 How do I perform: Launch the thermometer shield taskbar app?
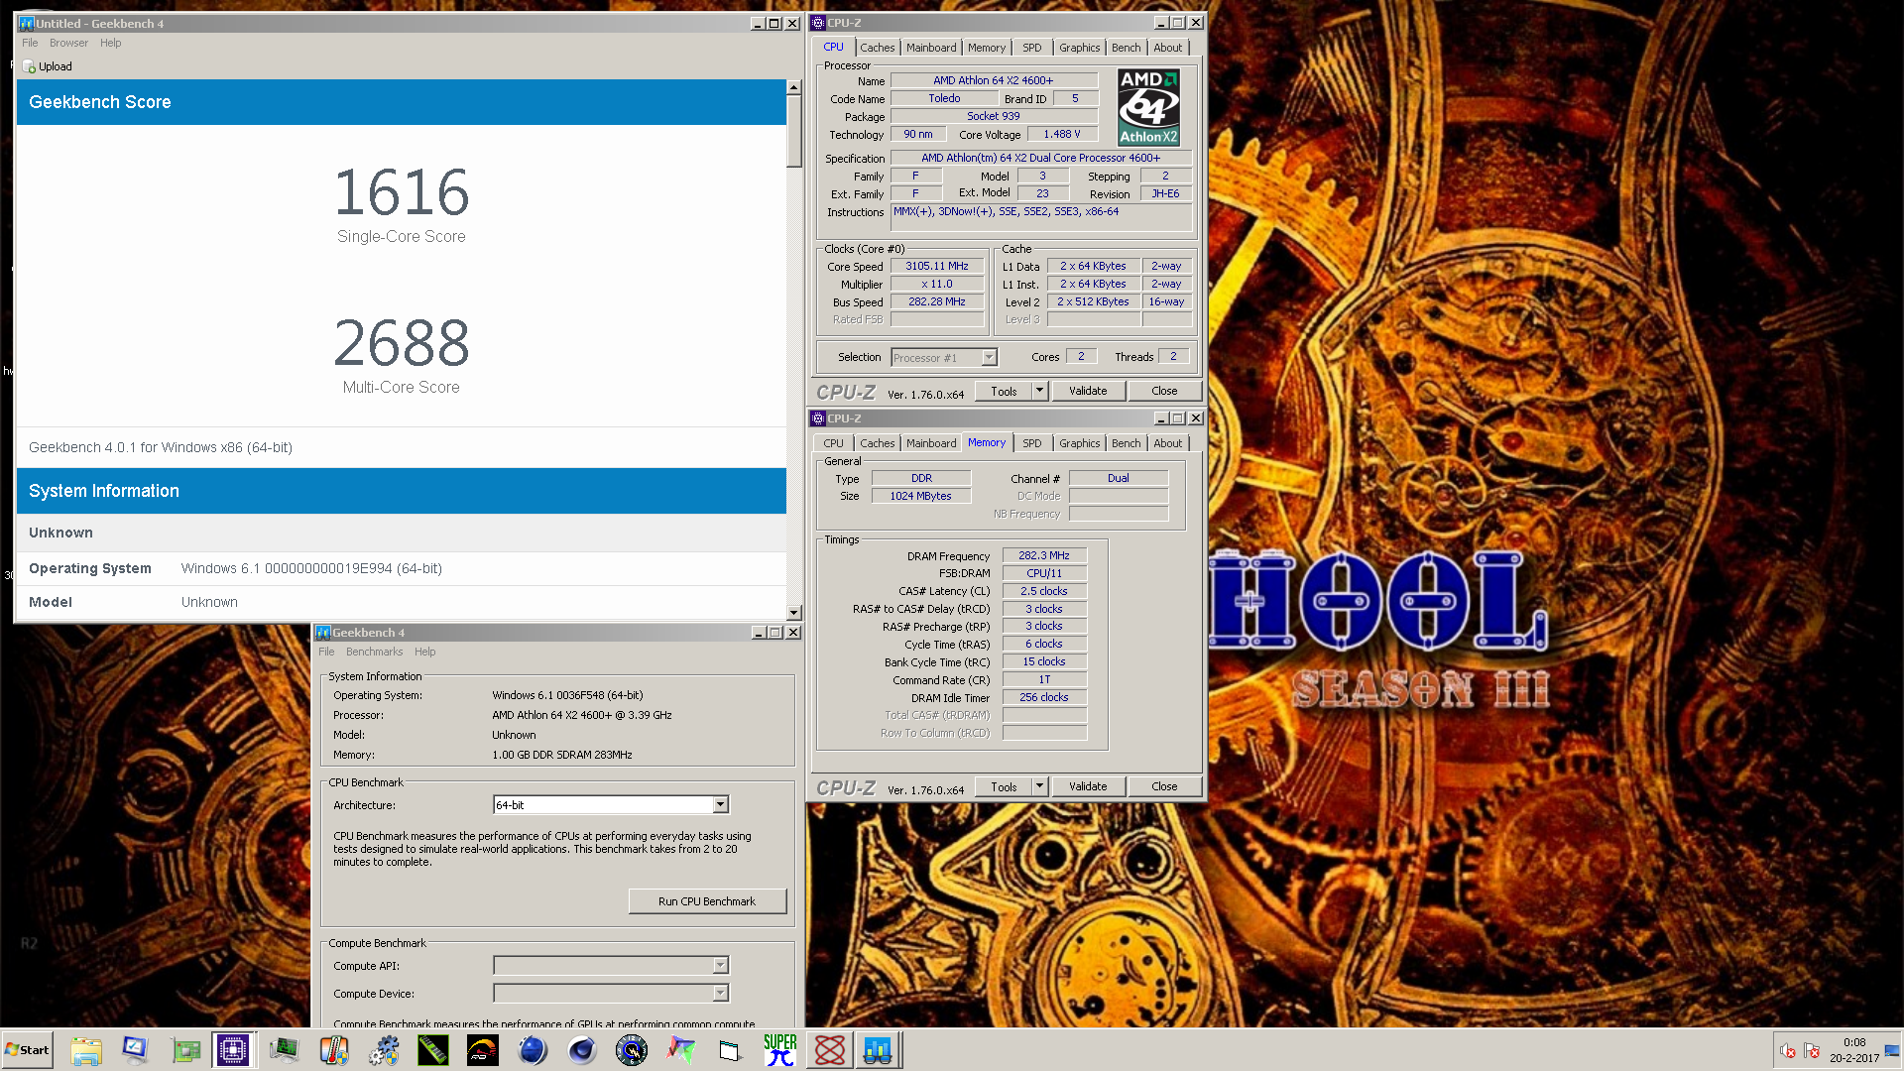coord(334,1050)
